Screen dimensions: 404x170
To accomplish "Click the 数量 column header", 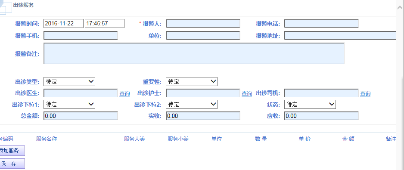I will [261, 139].
